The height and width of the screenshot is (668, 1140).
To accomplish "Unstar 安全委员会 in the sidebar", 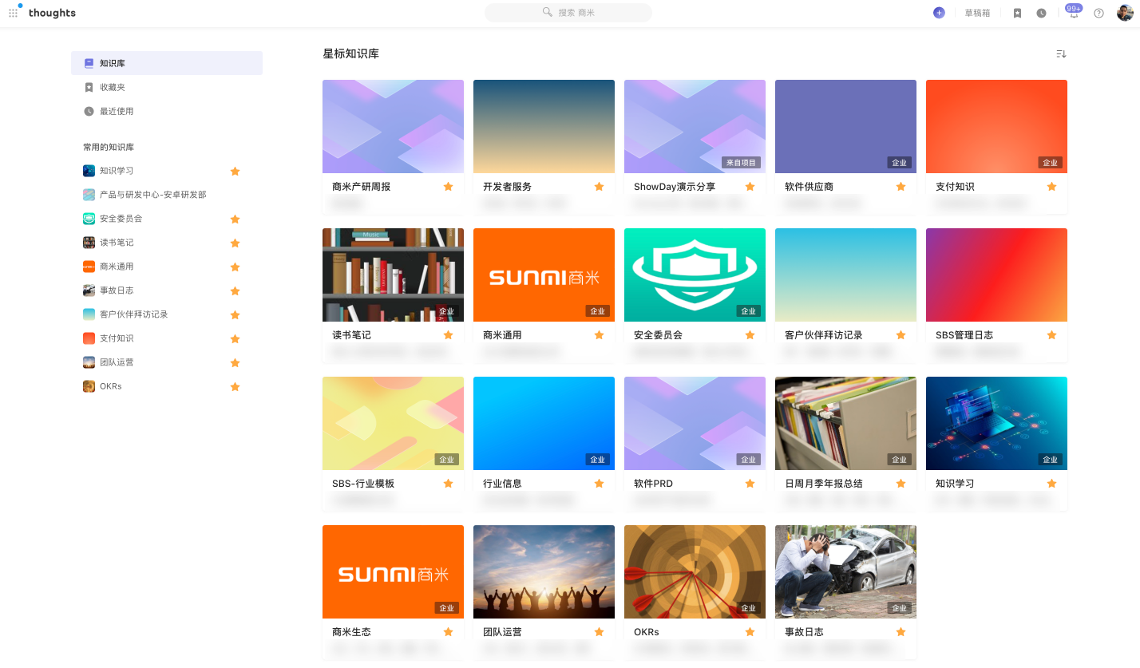I will pos(235,219).
